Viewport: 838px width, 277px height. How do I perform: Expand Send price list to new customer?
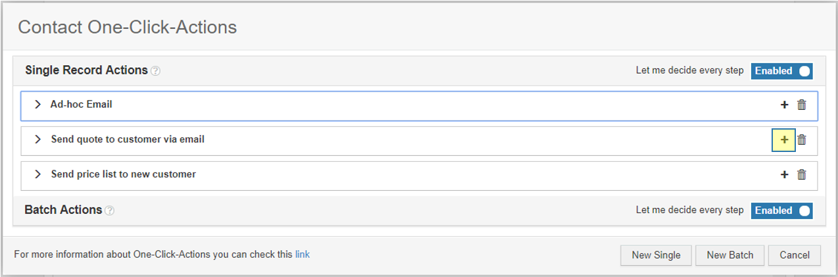(x=37, y=174)
